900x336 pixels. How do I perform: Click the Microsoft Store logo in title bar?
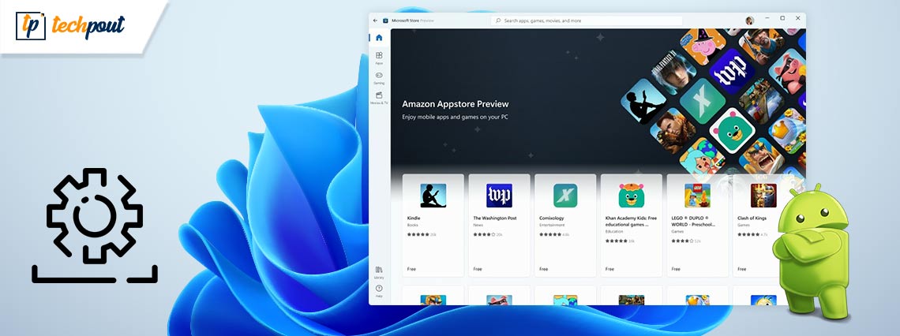click(385, 21)
